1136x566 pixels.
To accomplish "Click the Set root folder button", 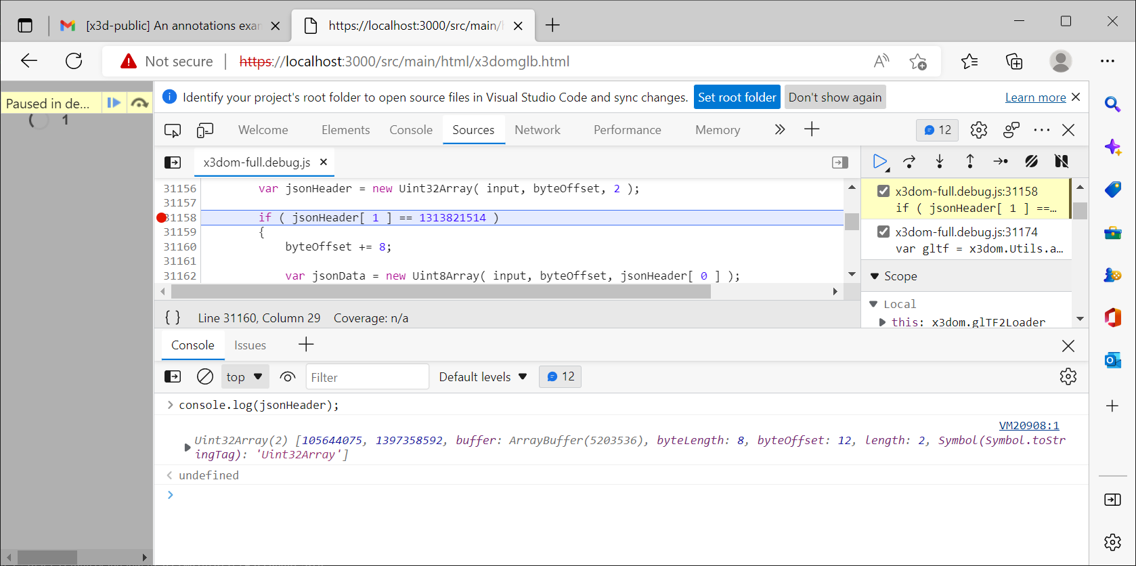I will [x=737, y=97].
